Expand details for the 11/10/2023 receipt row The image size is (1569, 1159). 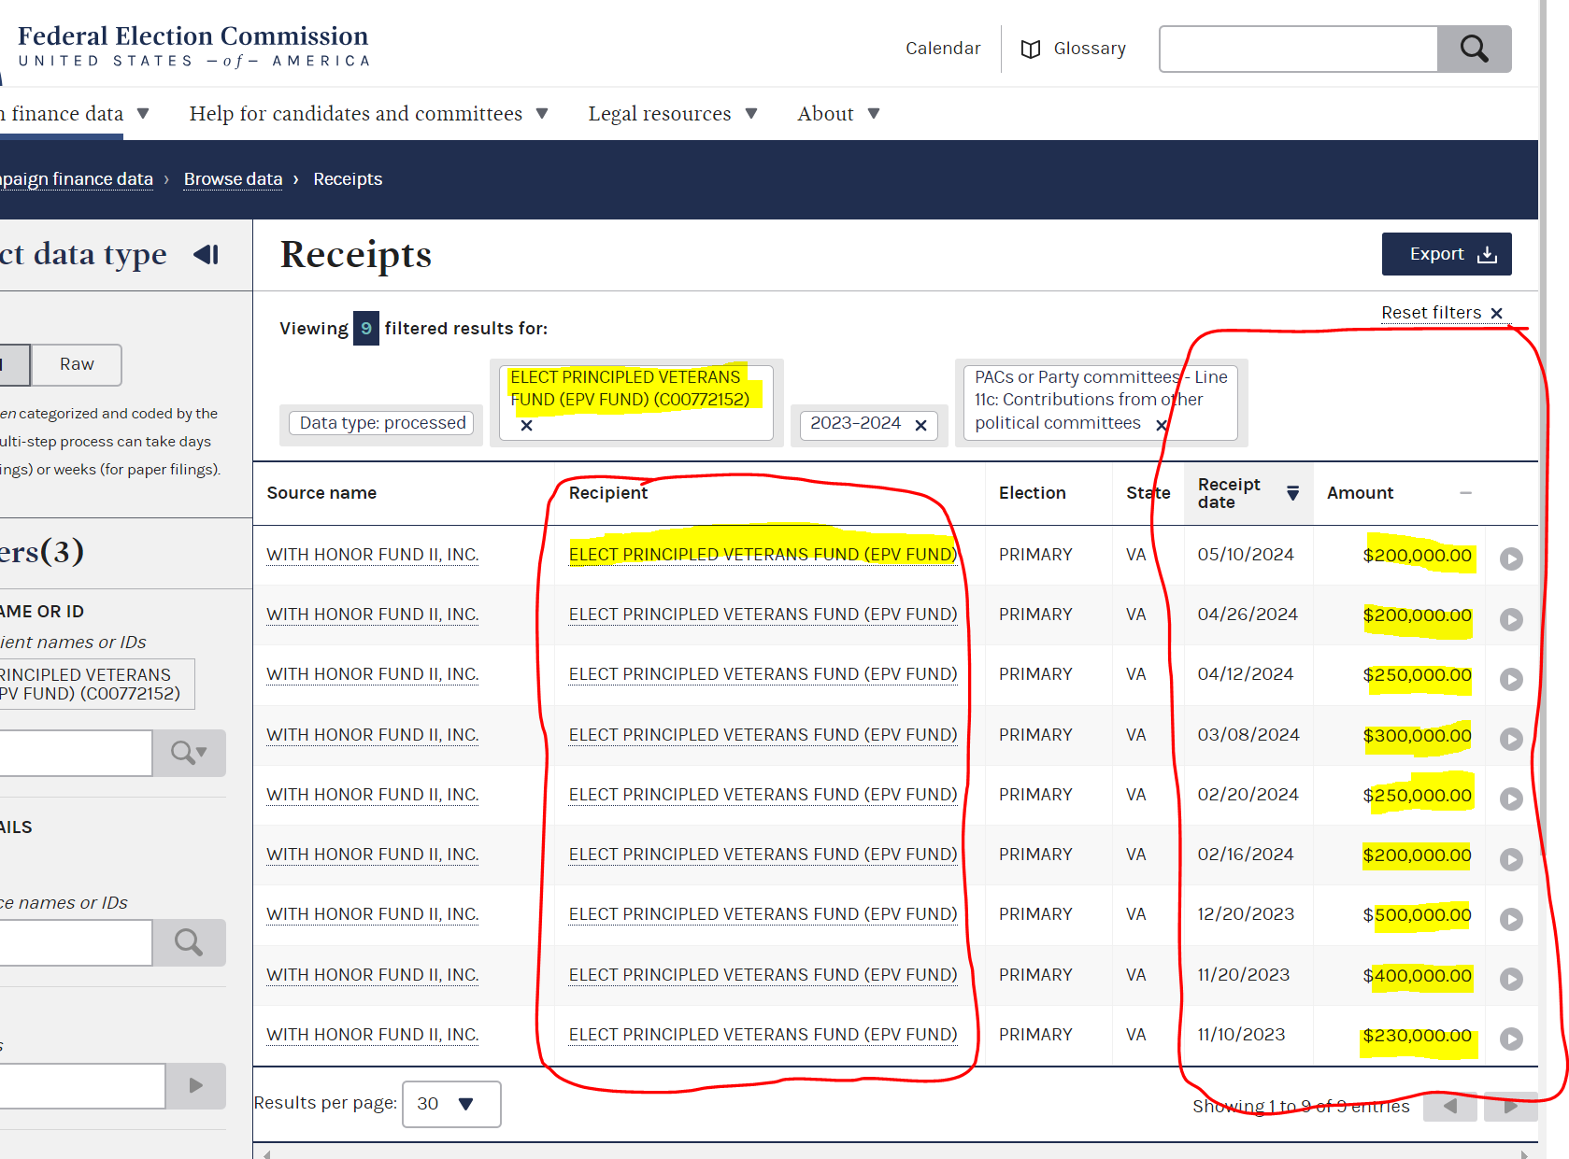click(x=1511, y=1039)
